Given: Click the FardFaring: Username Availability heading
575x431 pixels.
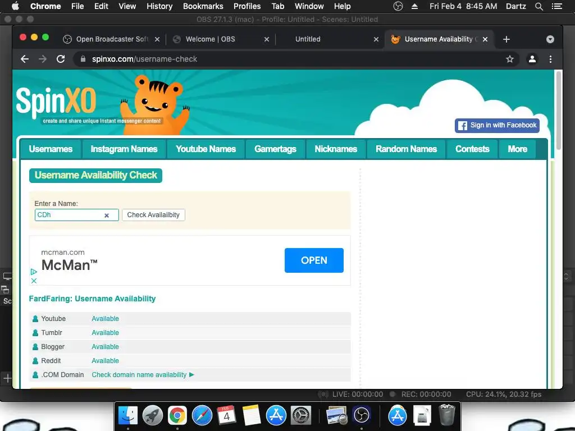Looking at the screenshot, I should coord(93,299).
